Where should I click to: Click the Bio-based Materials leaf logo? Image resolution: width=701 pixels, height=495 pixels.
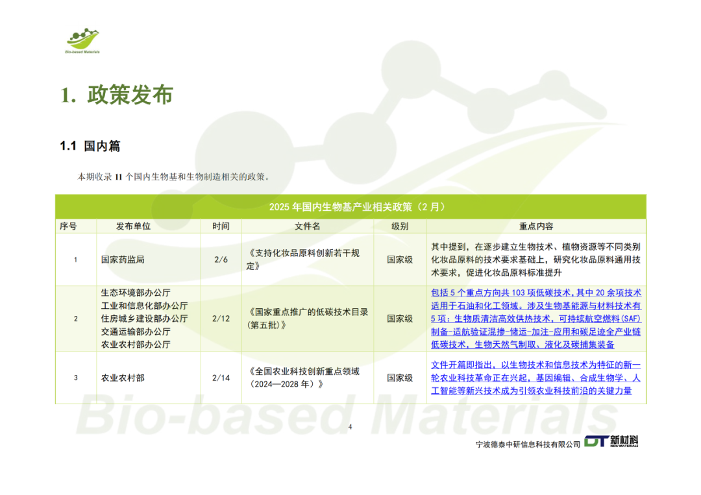tap(82, 41)
